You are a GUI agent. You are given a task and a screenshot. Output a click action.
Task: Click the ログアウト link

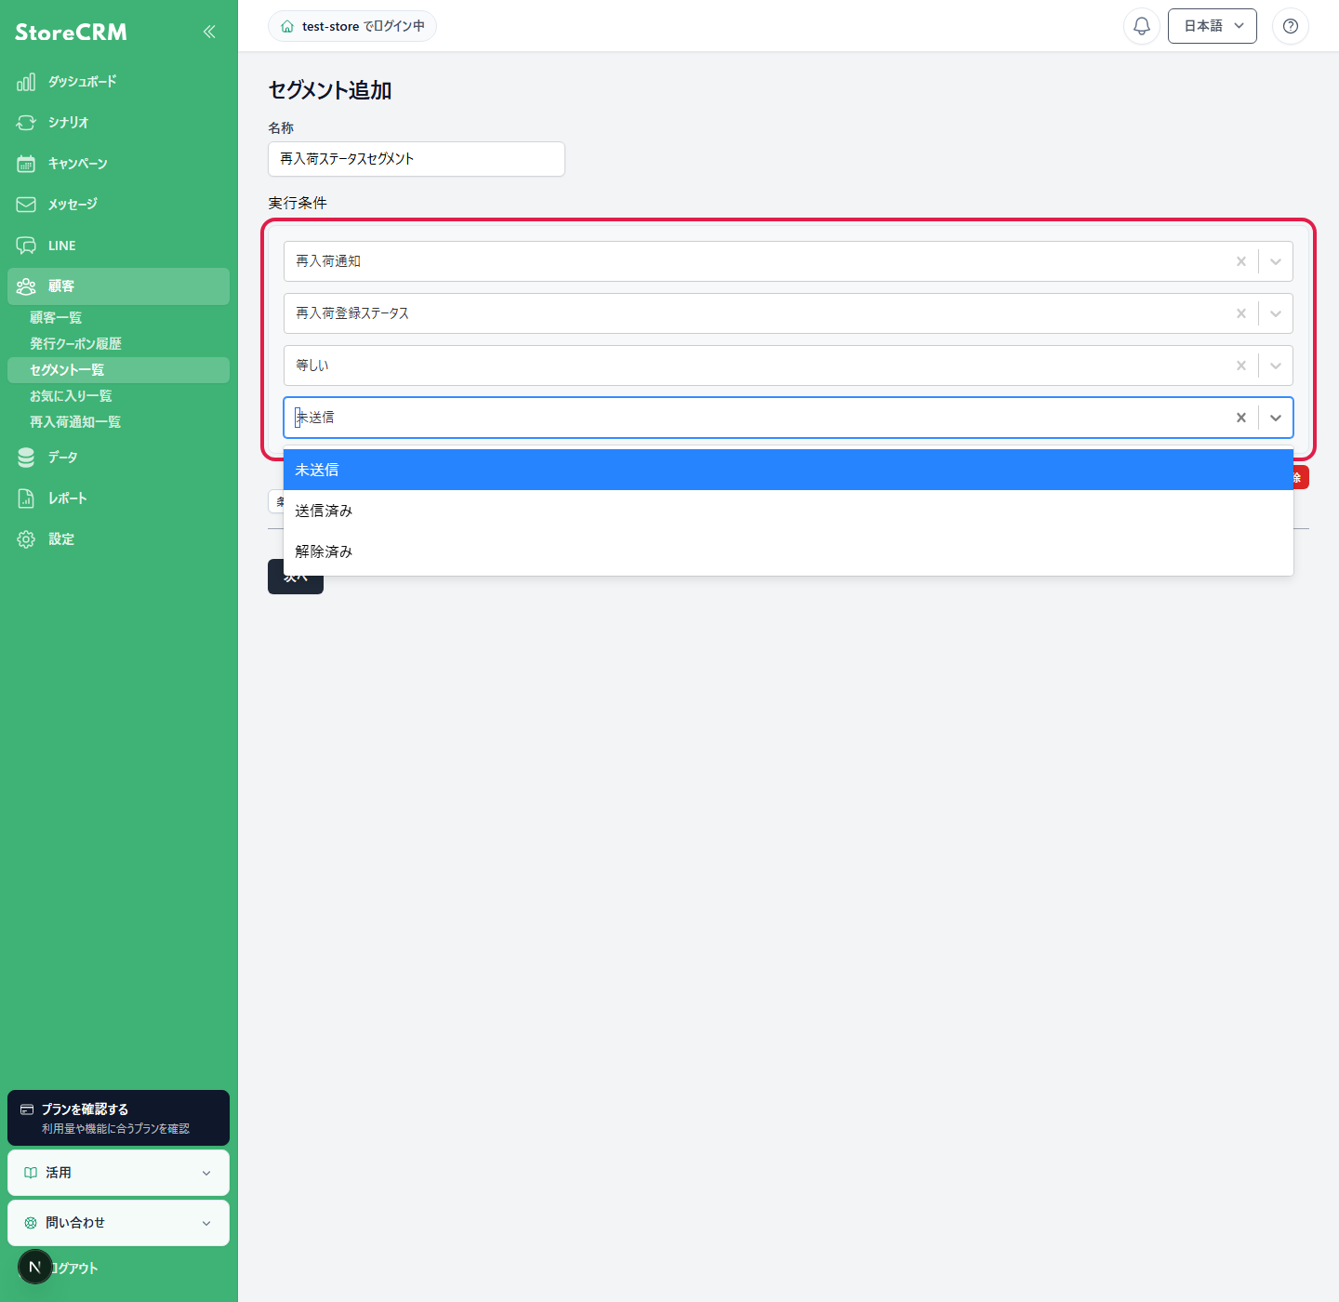tap(74, 1269)
